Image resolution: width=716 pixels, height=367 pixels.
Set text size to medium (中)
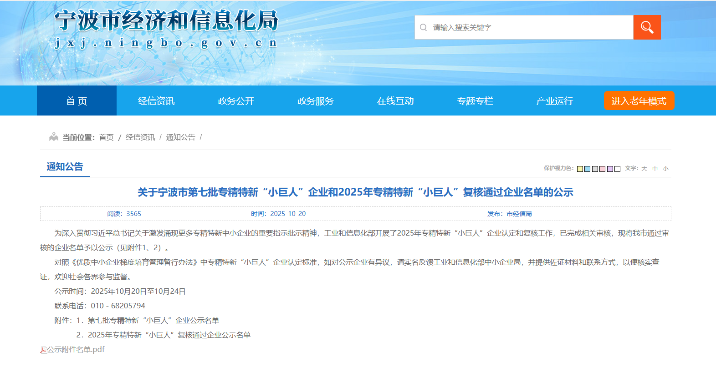pos(655,169)
